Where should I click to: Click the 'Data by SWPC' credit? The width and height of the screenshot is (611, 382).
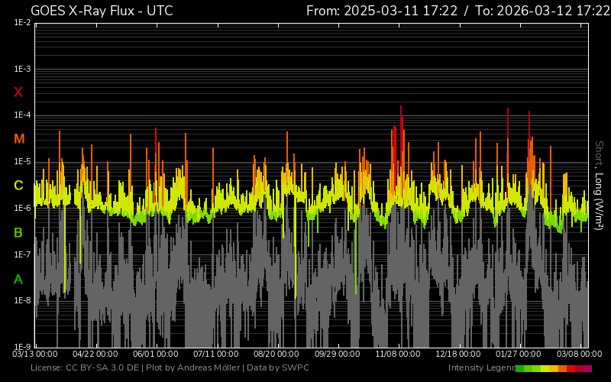click(x=278, y=367)
